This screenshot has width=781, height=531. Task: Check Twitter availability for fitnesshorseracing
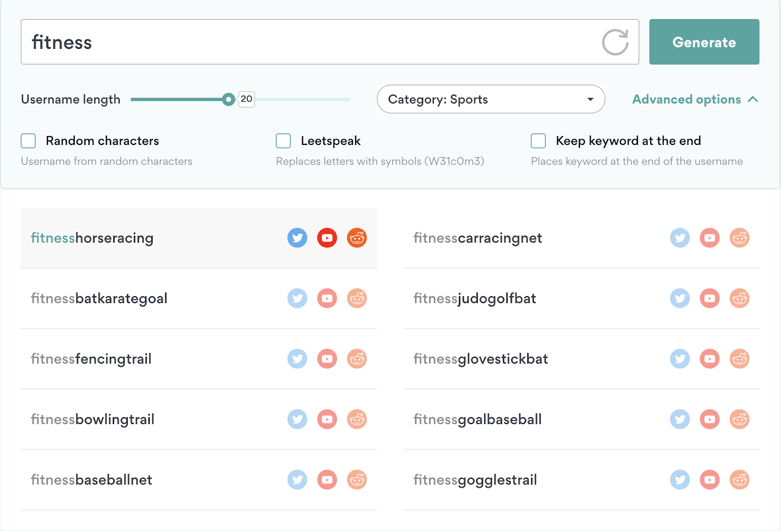pos(297,238)
